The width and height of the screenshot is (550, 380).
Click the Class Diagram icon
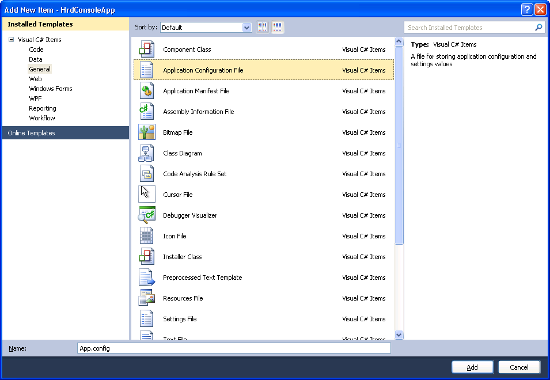tap(146, 153)
